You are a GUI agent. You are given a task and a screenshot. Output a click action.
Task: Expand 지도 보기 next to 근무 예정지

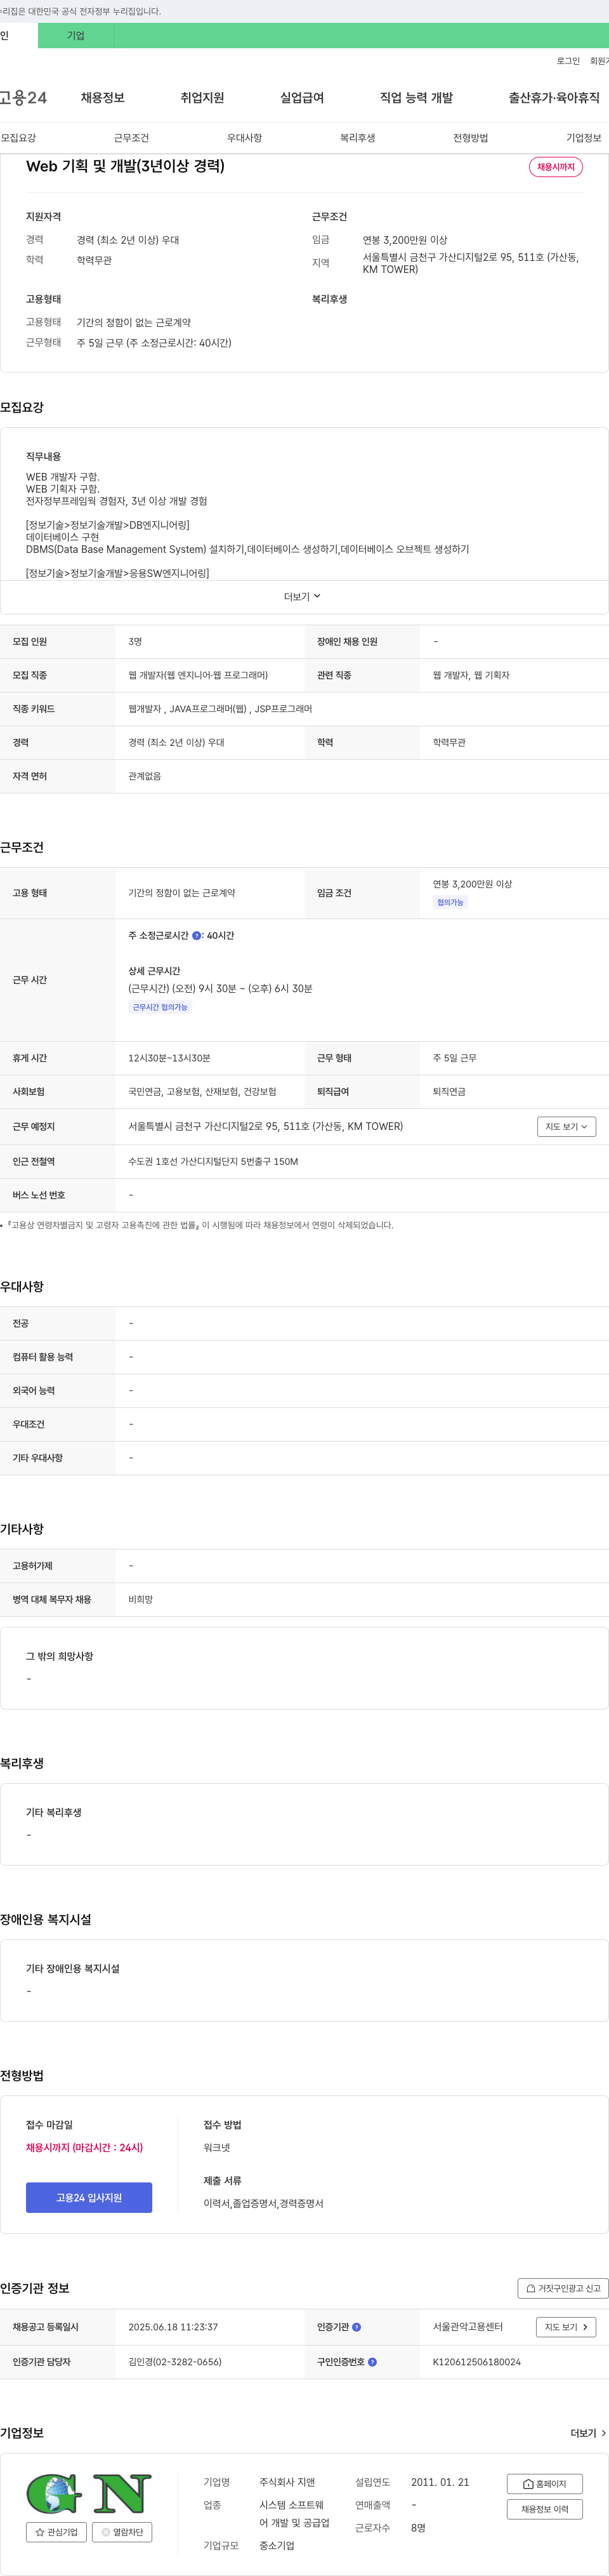[567, 1126]
